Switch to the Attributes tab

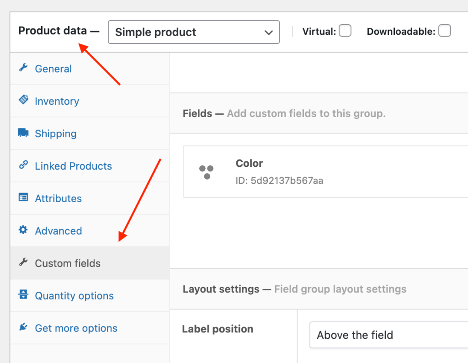point(58,198)
